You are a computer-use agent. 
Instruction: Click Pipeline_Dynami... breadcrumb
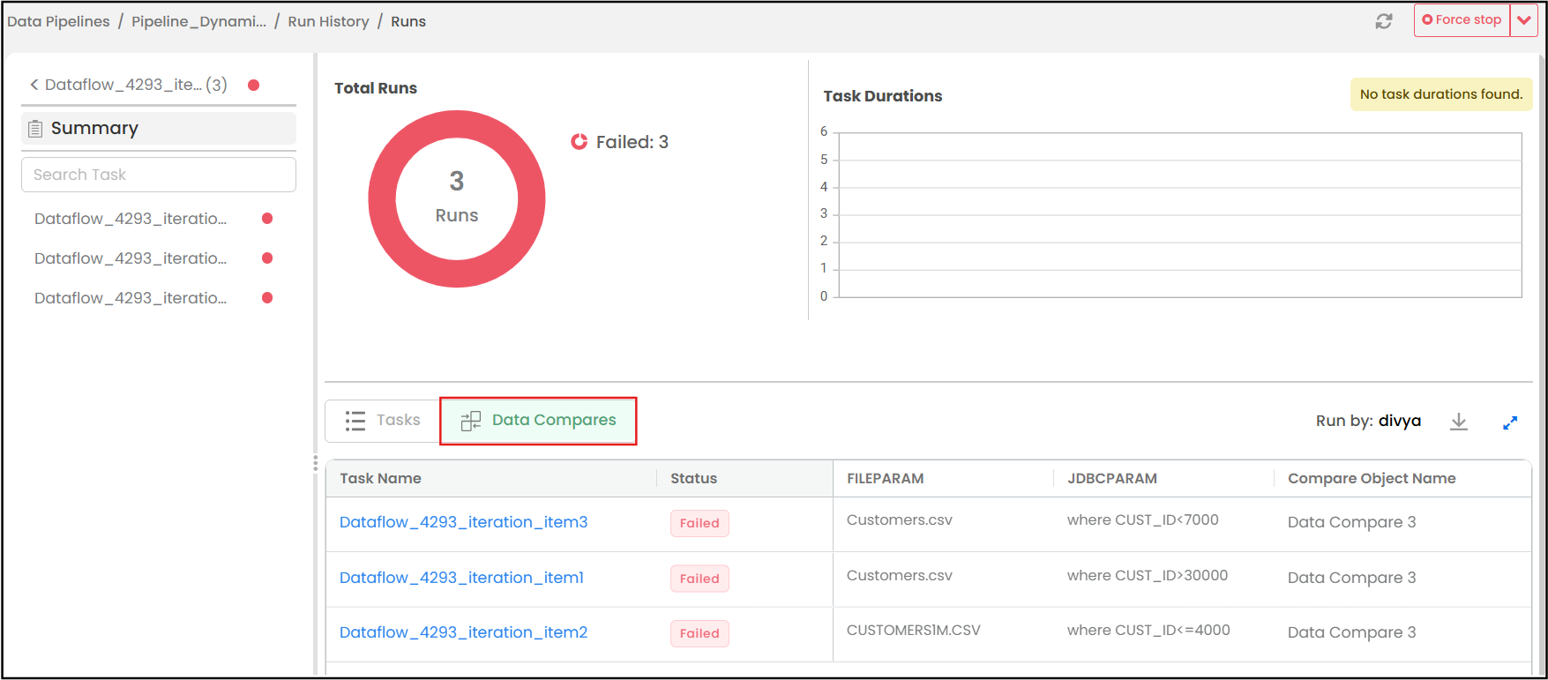tap(198, 21)
